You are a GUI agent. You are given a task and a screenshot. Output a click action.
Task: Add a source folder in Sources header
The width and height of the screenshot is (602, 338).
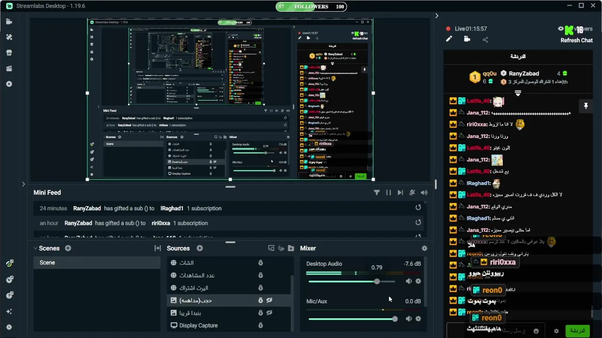[291, 248]
